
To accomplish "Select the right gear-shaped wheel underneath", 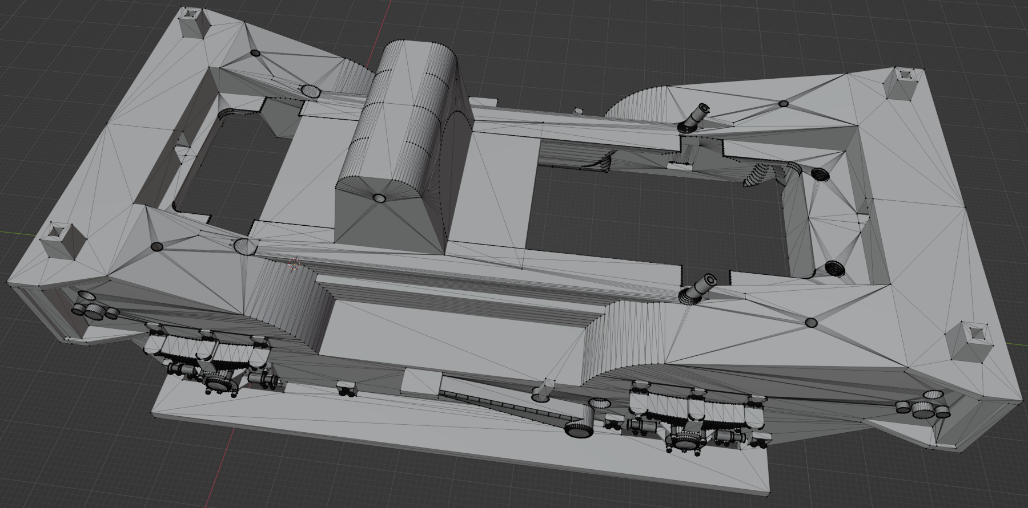I will [x=684, y=441].
